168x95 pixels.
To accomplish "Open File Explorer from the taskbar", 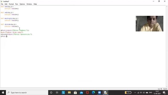I will coord(69,93).
